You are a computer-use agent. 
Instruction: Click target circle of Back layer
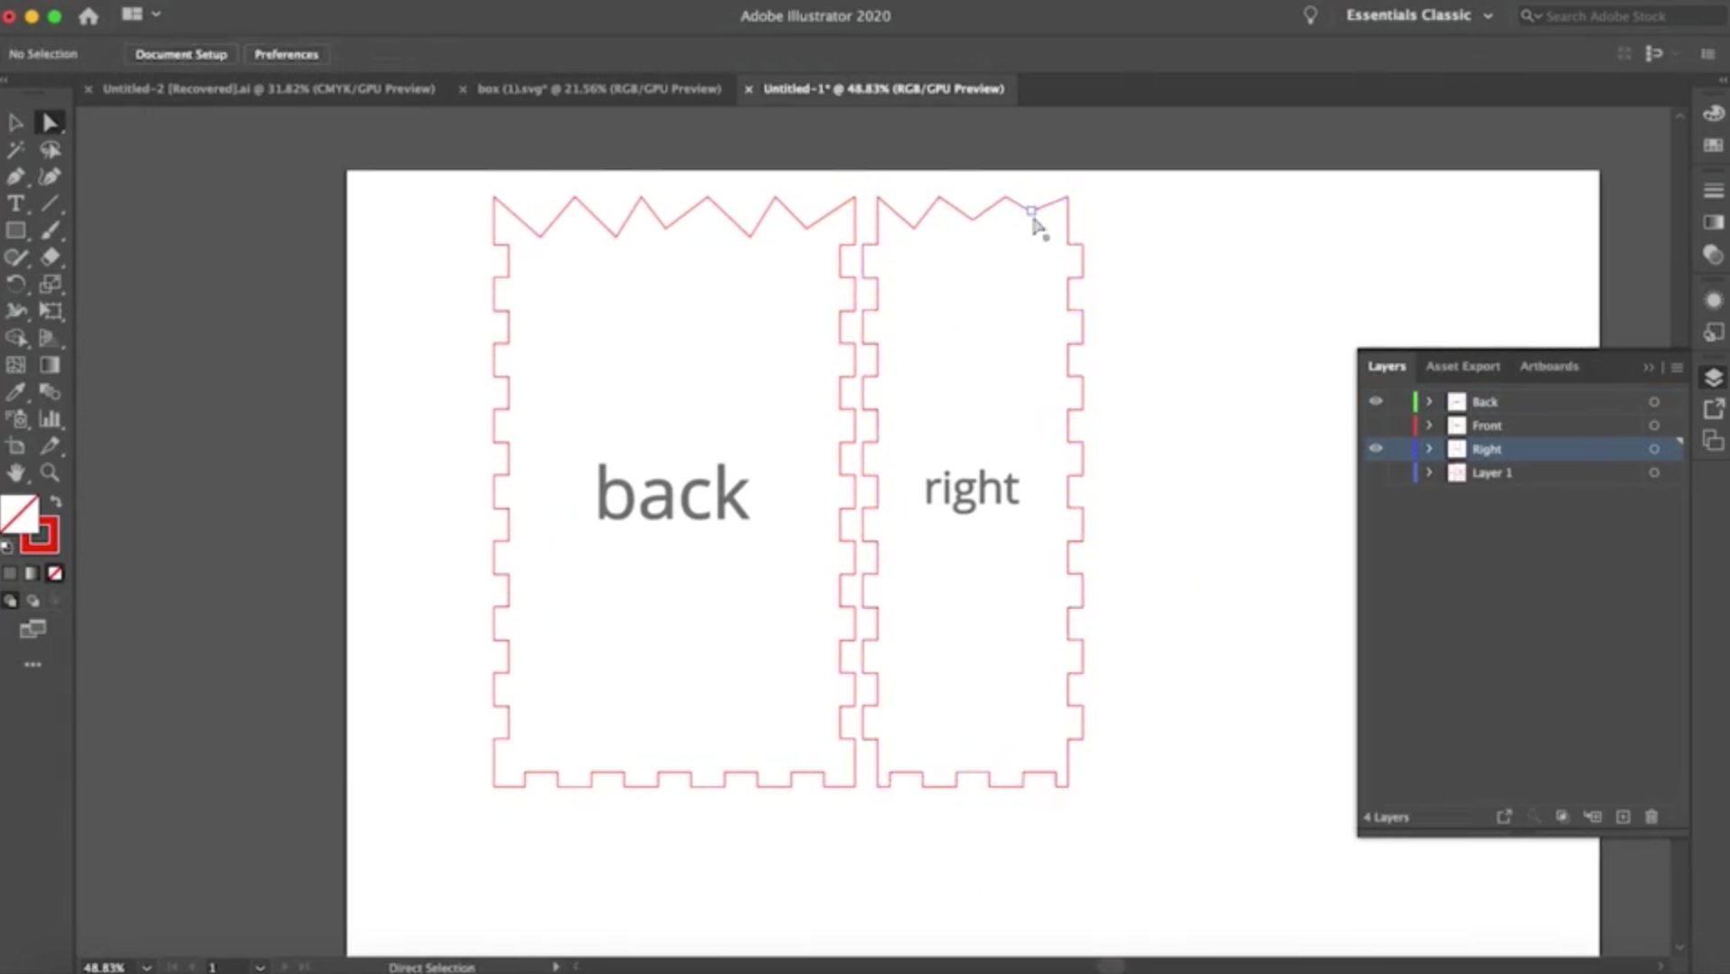coord(1654,402)
